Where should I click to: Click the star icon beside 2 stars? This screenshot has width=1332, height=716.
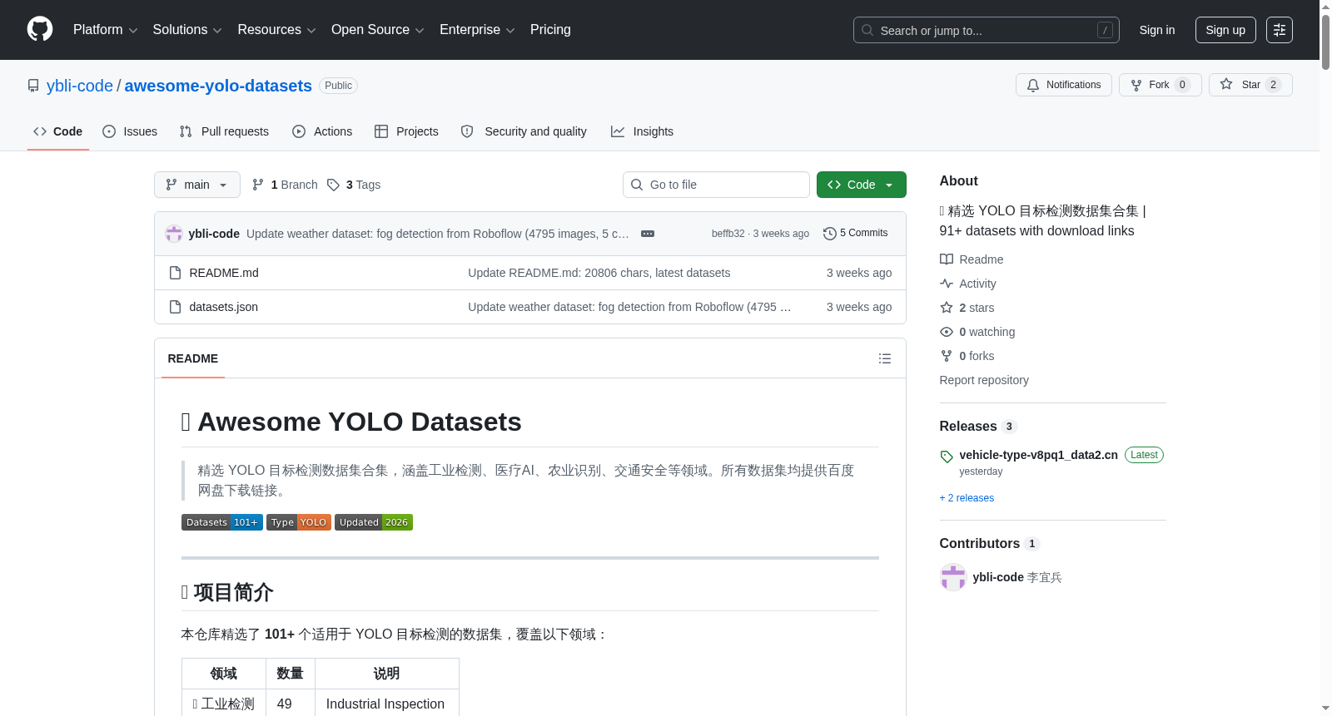[x=947, y=308]
